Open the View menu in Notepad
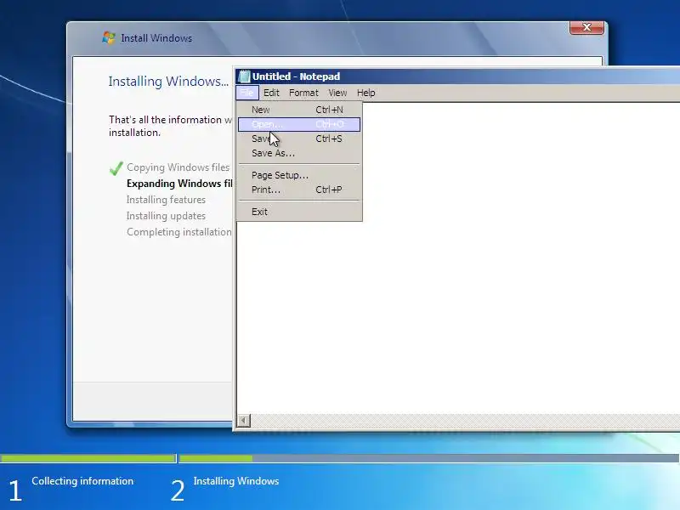 337,93
